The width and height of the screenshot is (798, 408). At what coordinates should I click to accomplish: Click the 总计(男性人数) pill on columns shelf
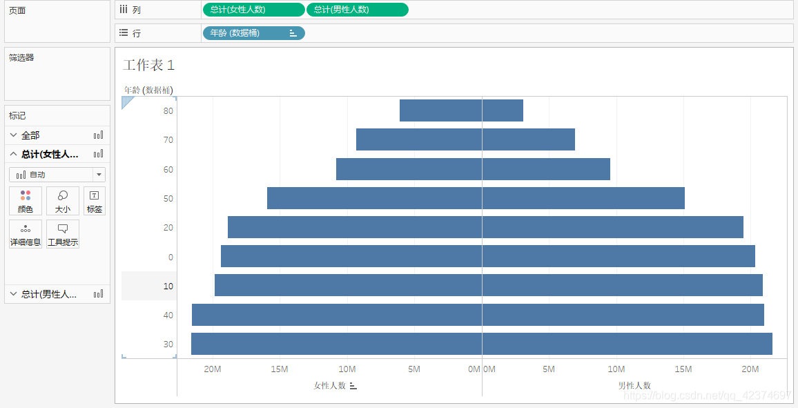click(x=358, y=10)
